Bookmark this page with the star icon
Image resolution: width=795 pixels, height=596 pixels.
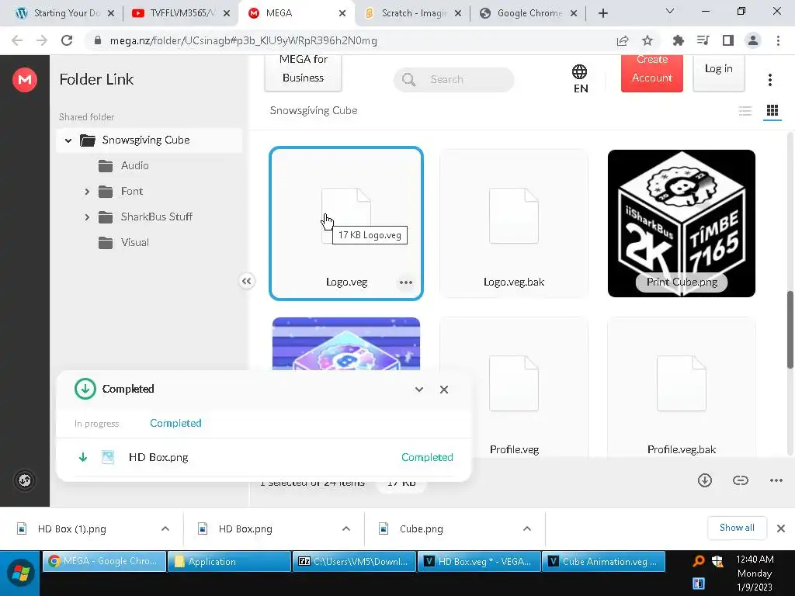tap(647, 40)
